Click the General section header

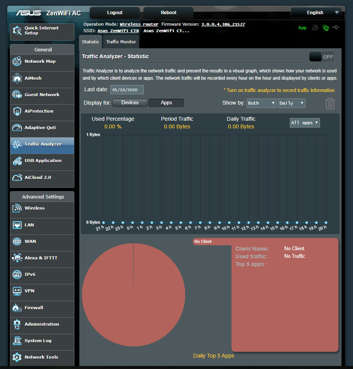[x=42, y=50]
